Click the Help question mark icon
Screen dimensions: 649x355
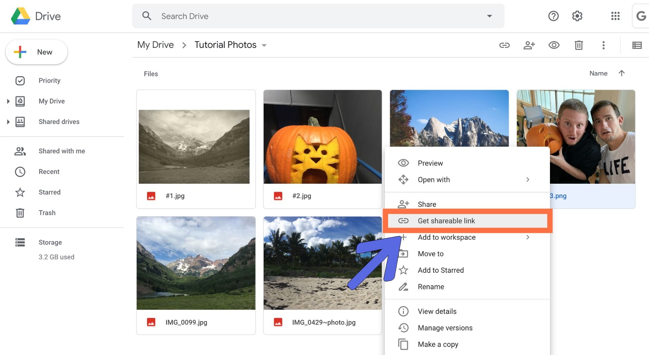tap(553, 16)
